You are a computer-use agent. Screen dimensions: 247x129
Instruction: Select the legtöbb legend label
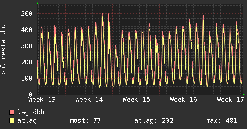pos(31,112)
